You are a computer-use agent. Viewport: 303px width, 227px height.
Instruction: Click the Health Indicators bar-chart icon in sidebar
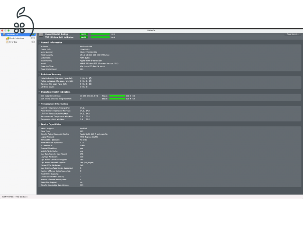pos(8,38)
